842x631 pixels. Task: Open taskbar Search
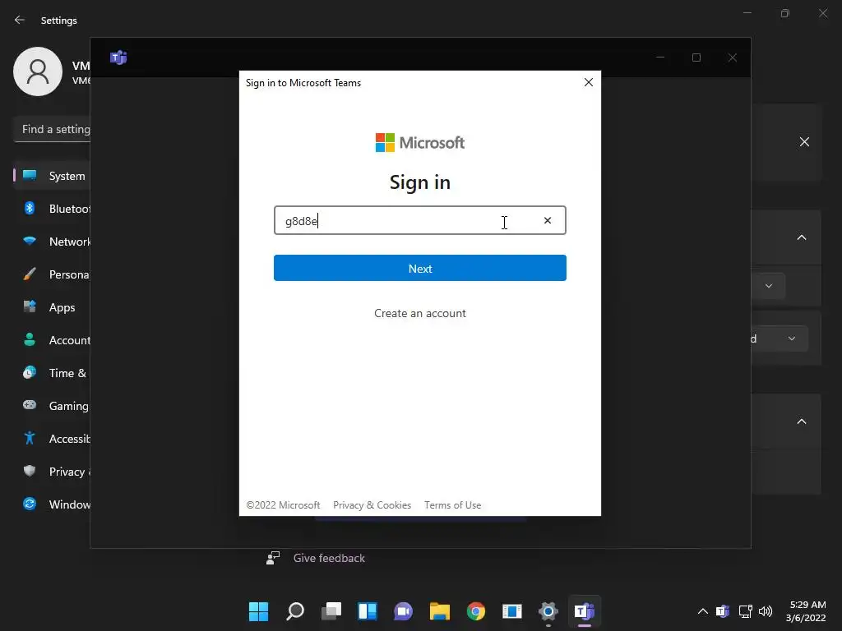(x=295, y=611)
